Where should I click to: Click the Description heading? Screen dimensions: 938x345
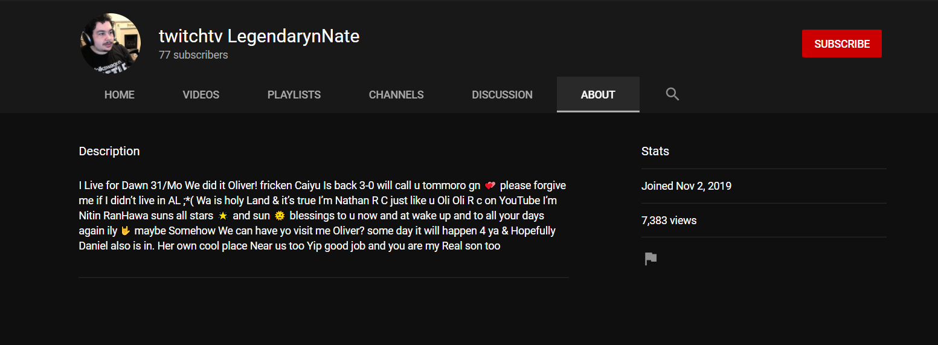pos(109,151)
